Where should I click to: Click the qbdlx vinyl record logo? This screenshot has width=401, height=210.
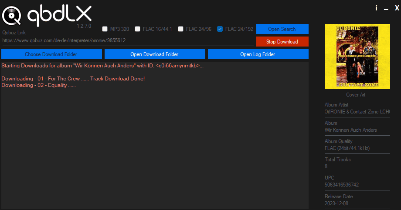point(11,16)
